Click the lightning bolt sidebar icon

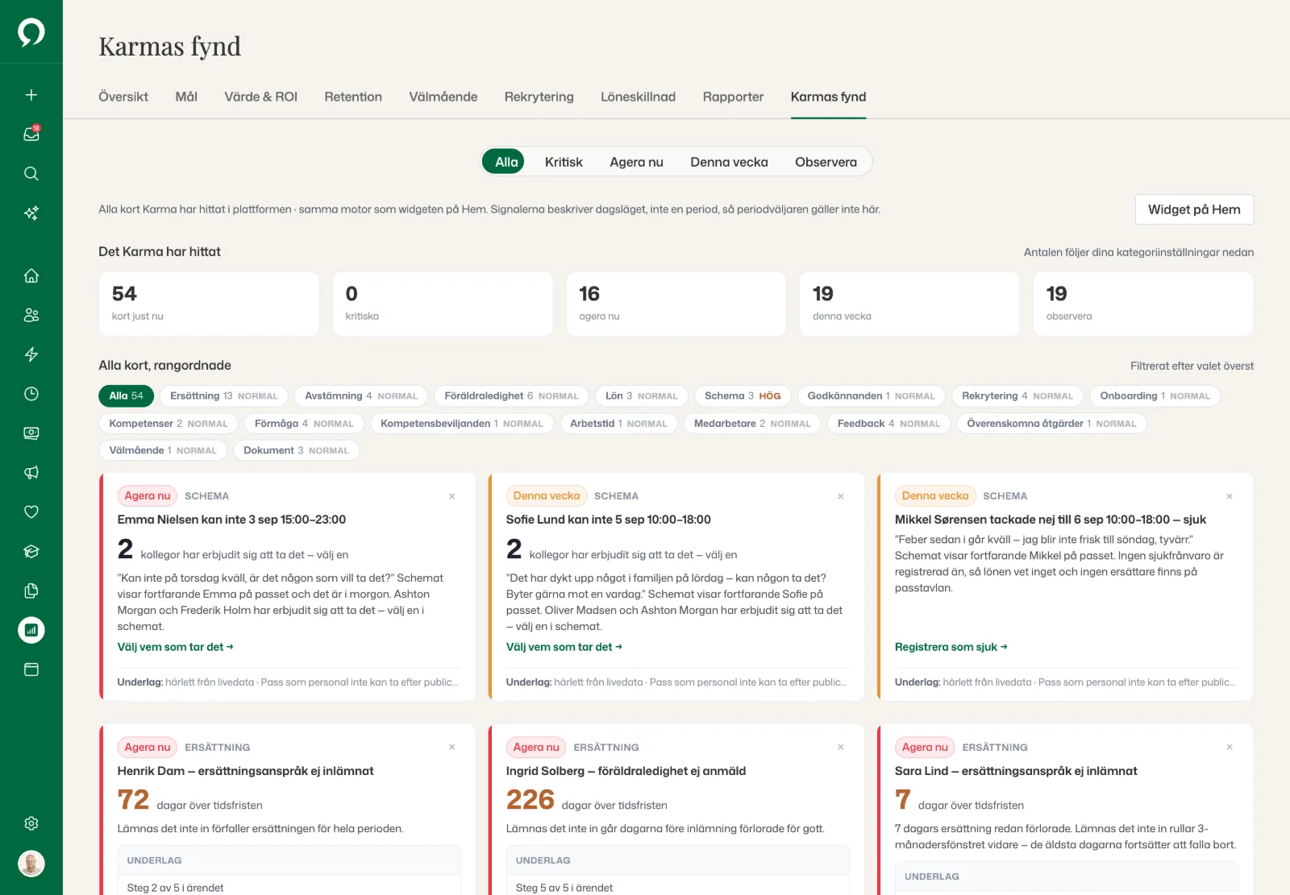pyautogui.click(x=31, y=354)
